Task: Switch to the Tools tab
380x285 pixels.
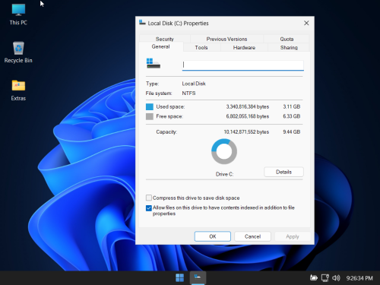Action: pos(201,47)
